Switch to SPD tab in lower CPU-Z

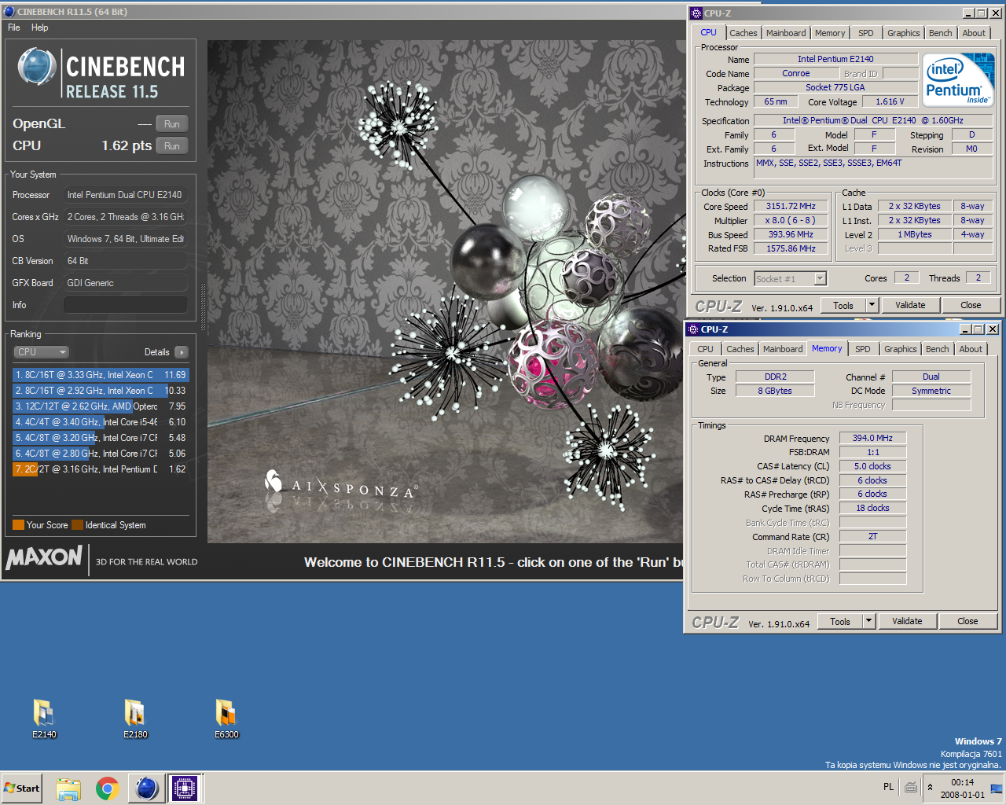[x=862, y=349]
